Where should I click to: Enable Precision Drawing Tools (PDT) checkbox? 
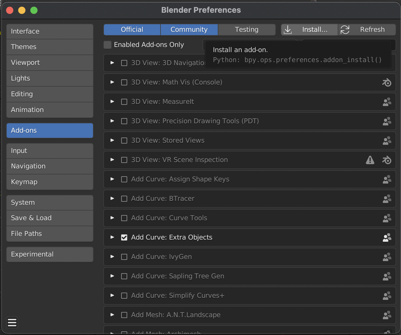124,121
